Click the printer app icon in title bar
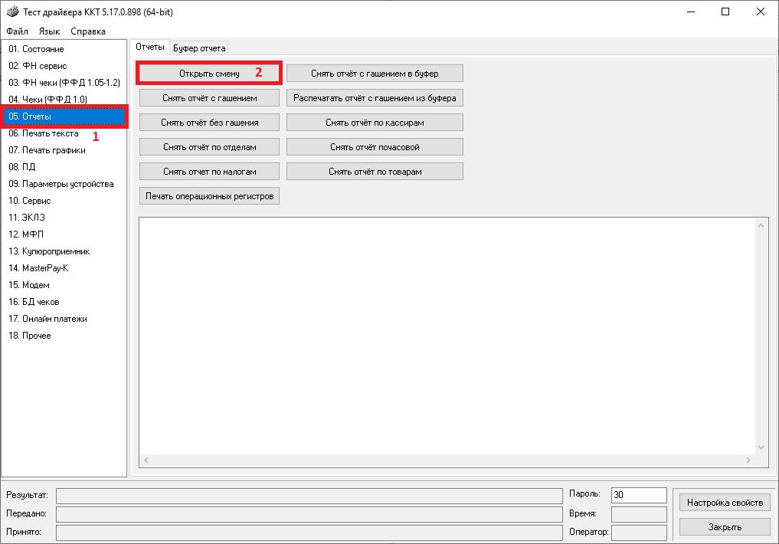Screen dimensions: 779x544 (x=11, y=11)
